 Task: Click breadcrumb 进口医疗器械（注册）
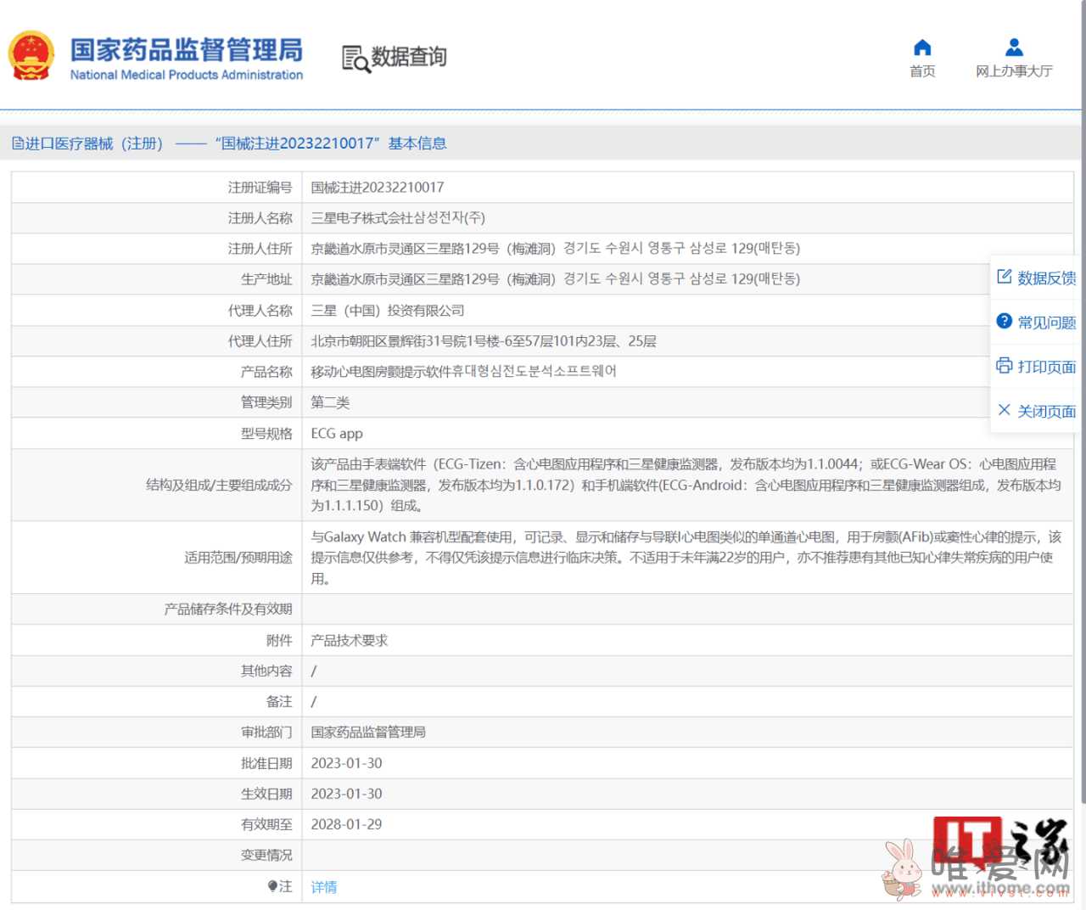(x=94, y=143)
